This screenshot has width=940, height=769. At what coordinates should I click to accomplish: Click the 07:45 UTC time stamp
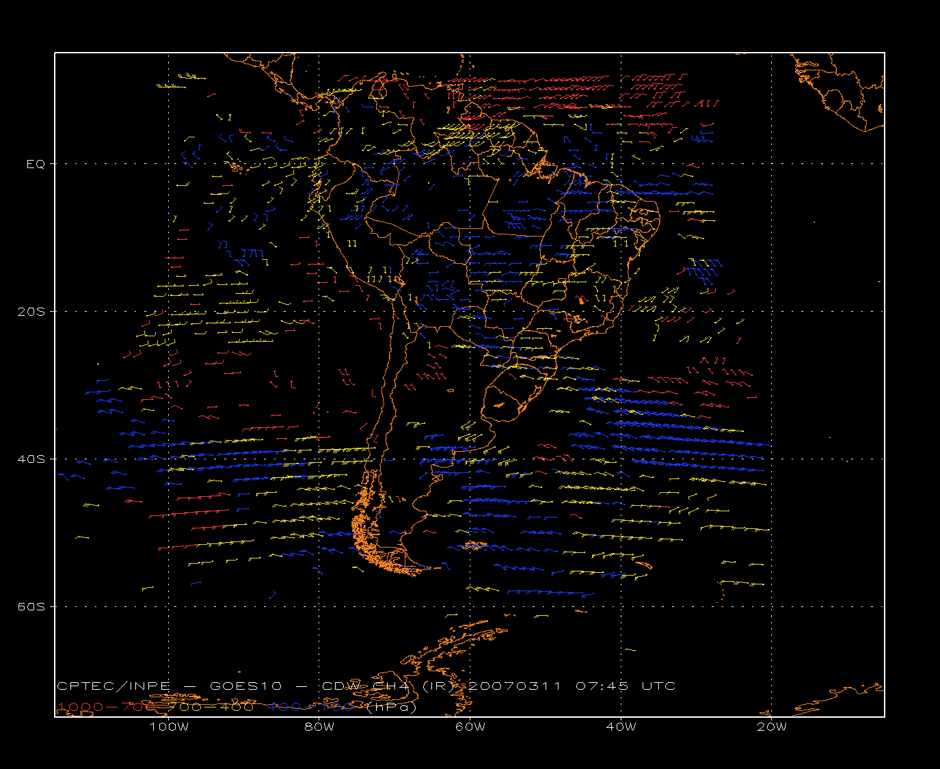tap(626, 686)
